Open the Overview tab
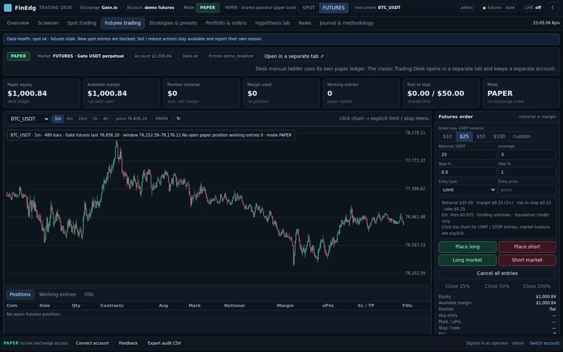 (18, 23)
